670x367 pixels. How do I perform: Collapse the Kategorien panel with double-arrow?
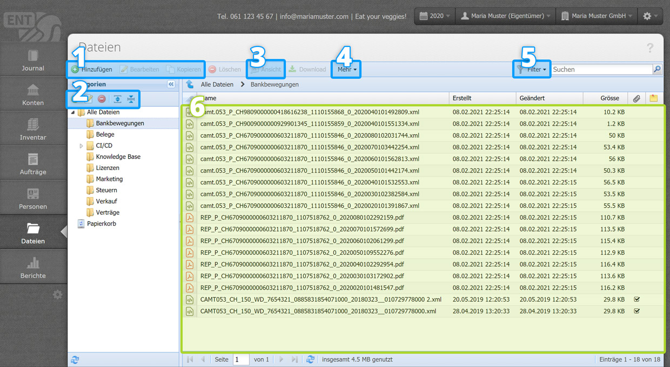pyautogui.click(x=171, y=84)
